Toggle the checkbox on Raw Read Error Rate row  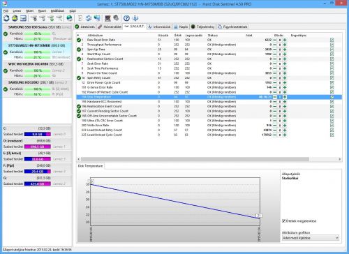pos(332,40)
